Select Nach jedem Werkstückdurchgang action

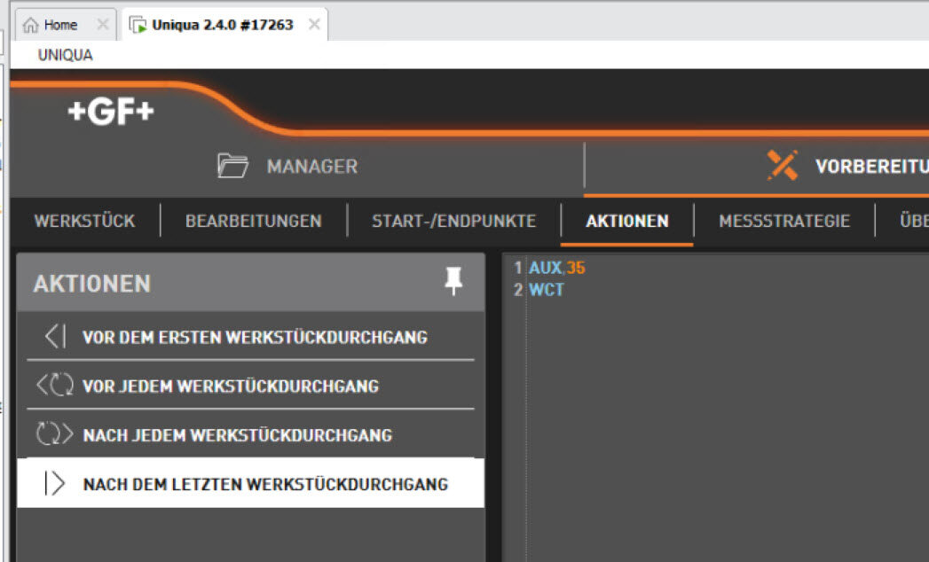coord(237,435)
